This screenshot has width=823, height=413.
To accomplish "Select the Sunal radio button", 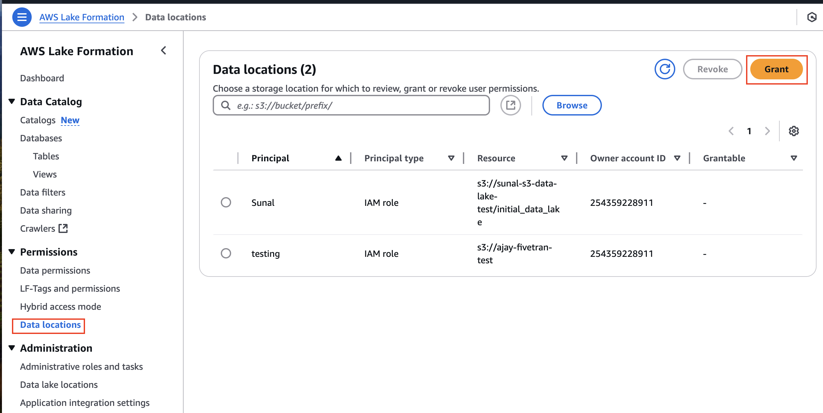I will pyautogui.click(x=226, y=202).
